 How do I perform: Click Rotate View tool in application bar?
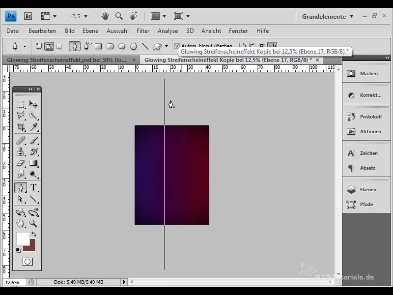(134, 16)
